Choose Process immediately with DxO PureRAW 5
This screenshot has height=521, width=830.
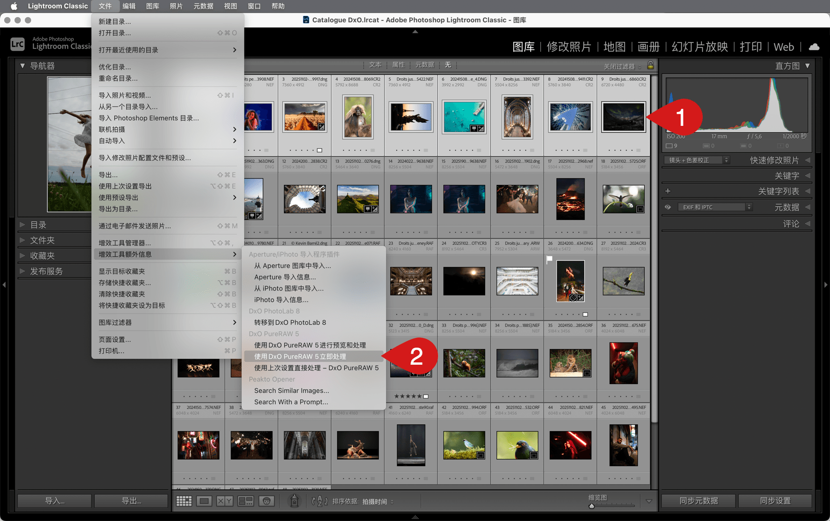[314, 356]
